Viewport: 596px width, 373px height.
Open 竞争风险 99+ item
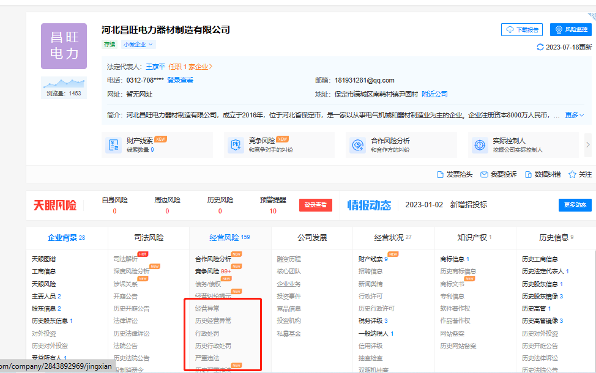[x=213, y=271]
